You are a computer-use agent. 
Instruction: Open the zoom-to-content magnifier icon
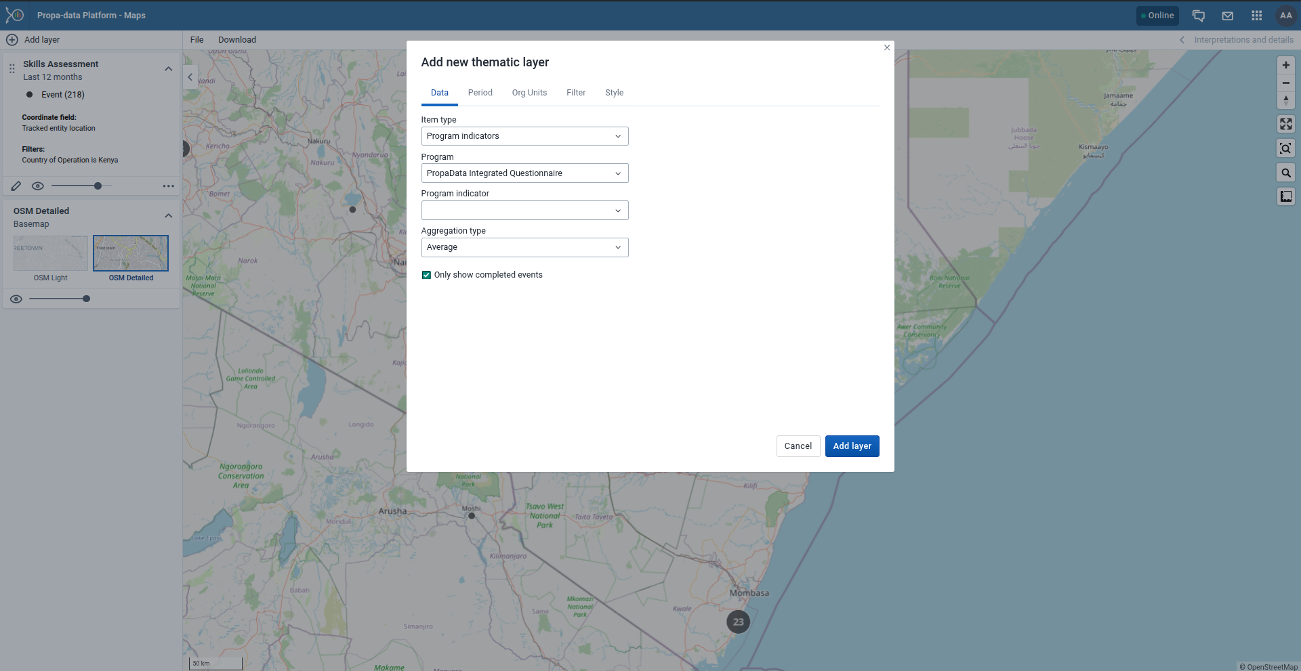(x=1285, y=148)
